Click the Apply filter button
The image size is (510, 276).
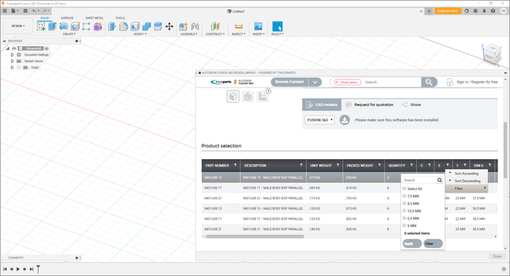tap(412, 243)
